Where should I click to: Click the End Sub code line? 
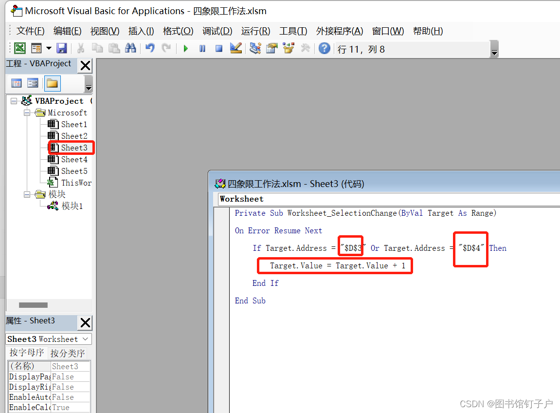[x=251, y=301]
